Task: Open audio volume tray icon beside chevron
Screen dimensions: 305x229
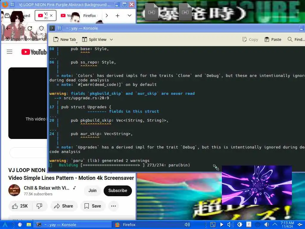Action: tap(267, 225)
